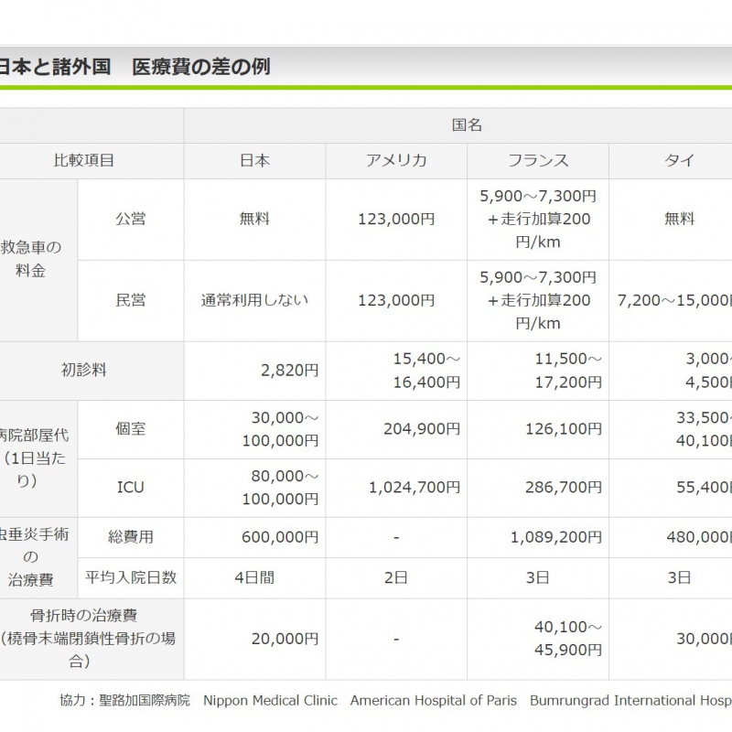Click the タイ column header

click(x=679, y=160)
